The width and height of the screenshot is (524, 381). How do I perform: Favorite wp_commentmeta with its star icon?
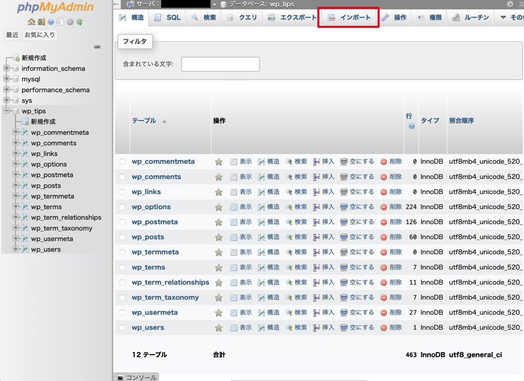point(219,162)
